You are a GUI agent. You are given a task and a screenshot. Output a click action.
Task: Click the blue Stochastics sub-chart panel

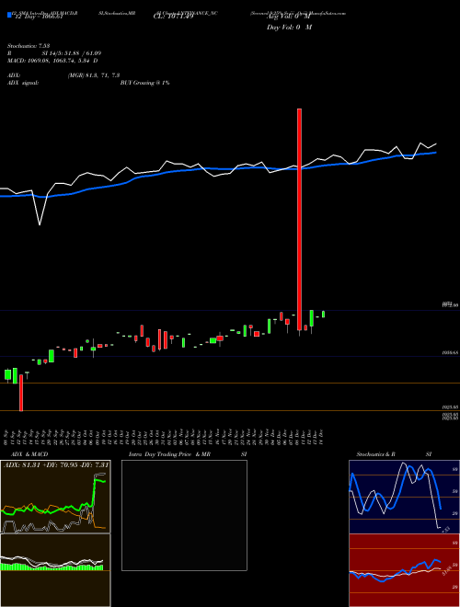(404, 497)
